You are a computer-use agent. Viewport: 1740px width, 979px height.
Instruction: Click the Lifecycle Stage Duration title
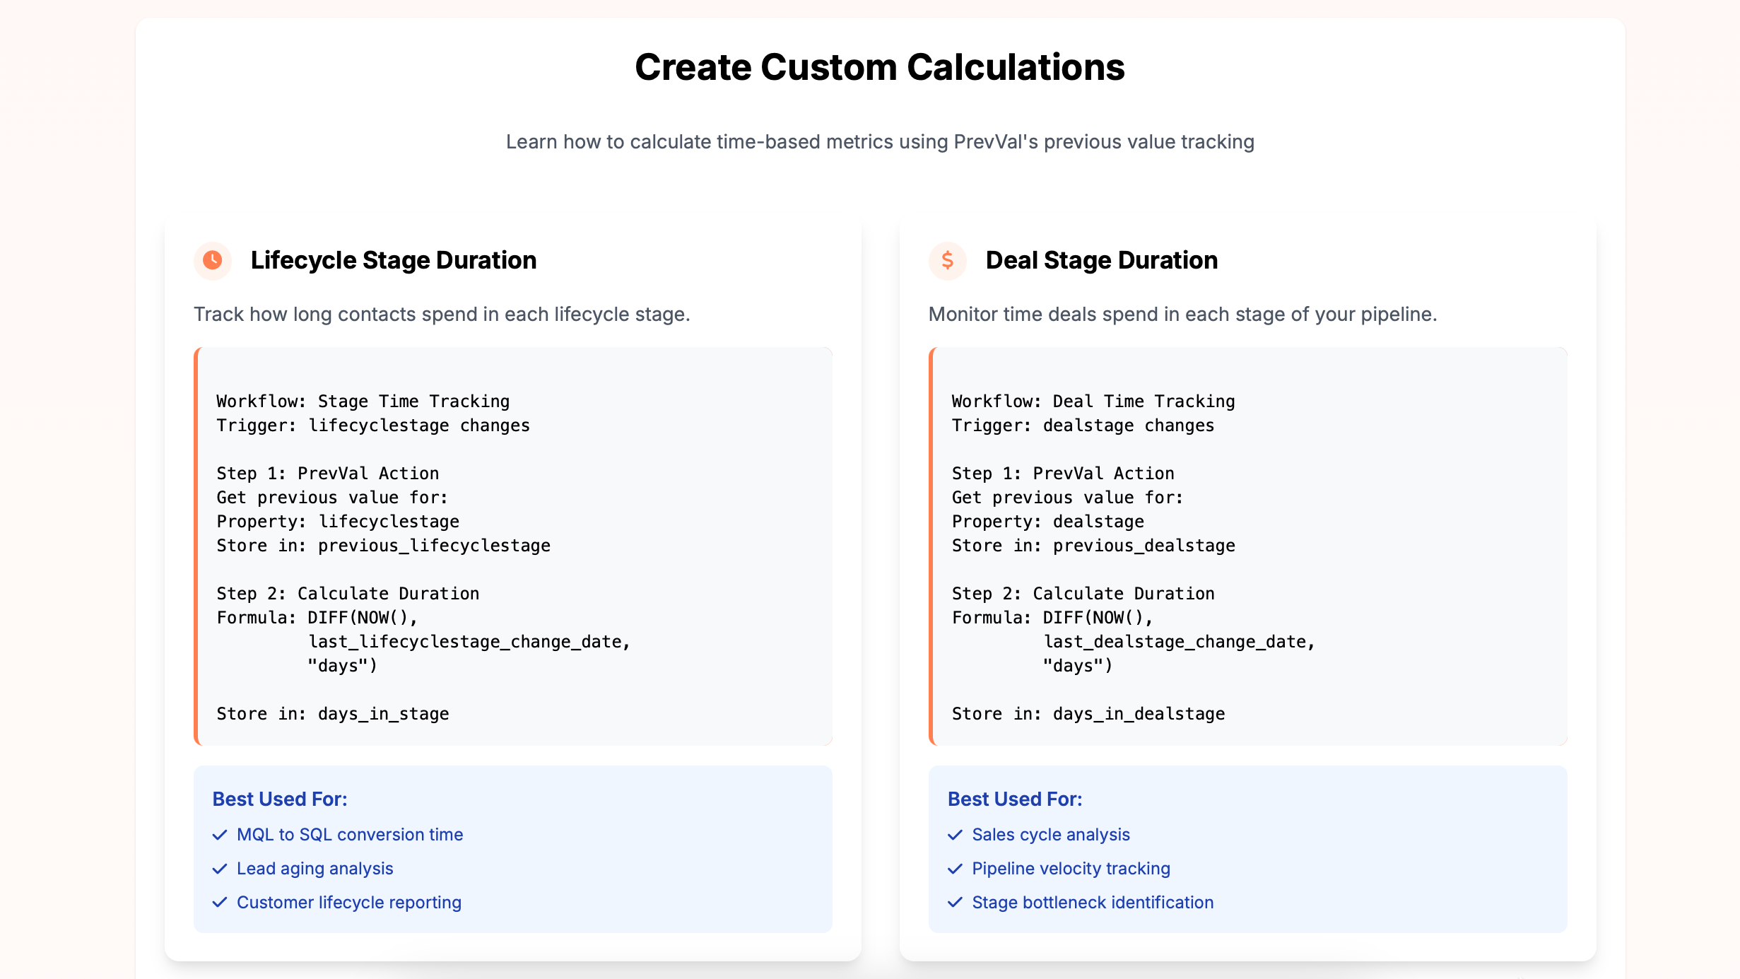(x=394, y=260)
